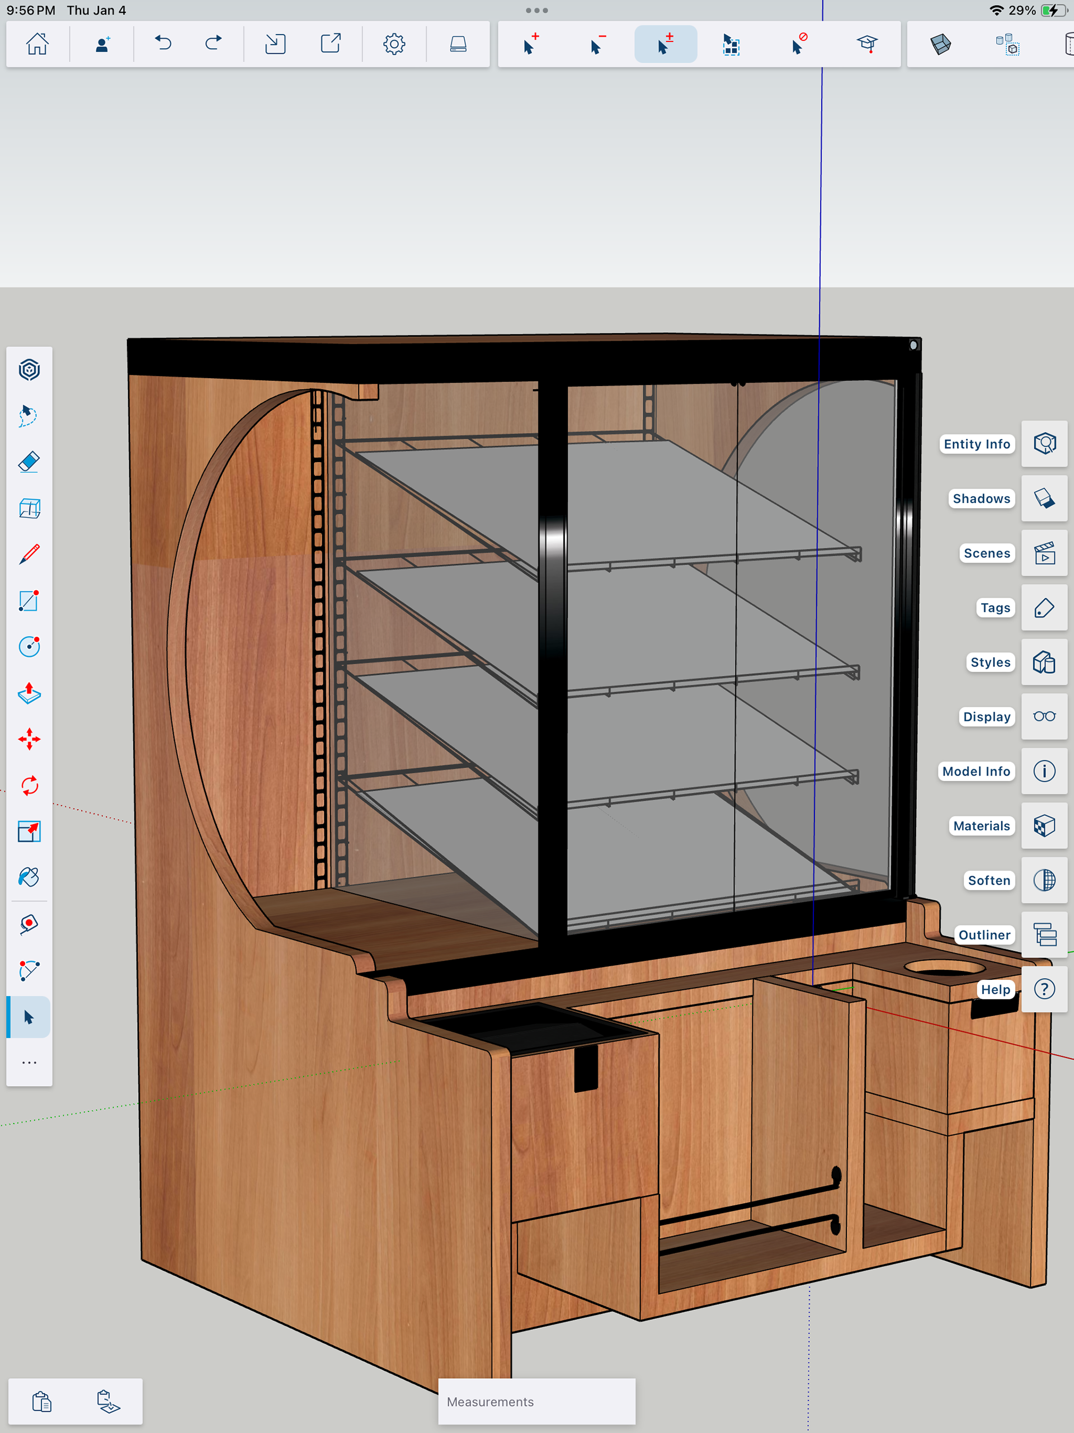Select the Paint Bucket tool

pyautogui.click(x=29, y=877)
